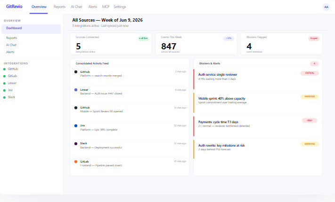Open 'Payments: cycle time 7.1 days' alert
The height and width of the screenshot is (202, 335).
[218, 122]
